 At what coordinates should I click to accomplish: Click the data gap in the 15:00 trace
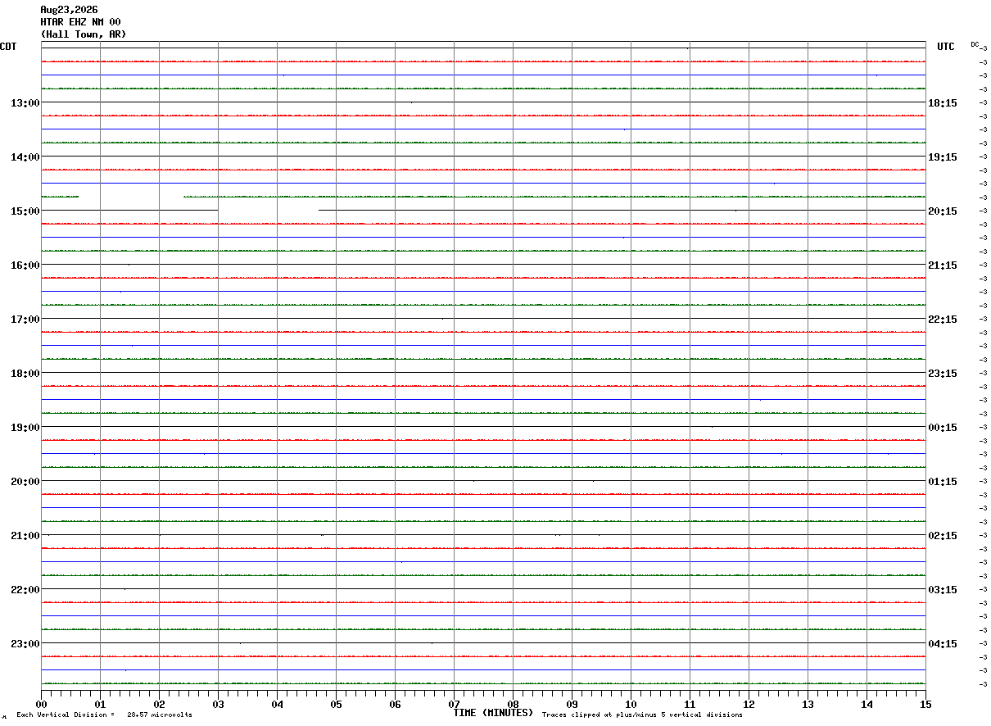tap(268, 211)
